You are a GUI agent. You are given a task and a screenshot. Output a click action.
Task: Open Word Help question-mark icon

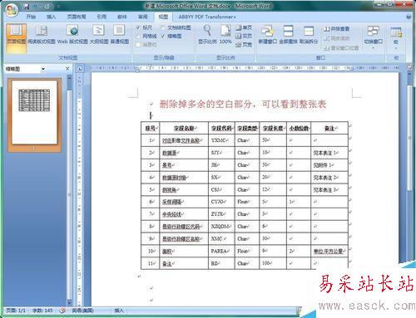click(409, 17)
